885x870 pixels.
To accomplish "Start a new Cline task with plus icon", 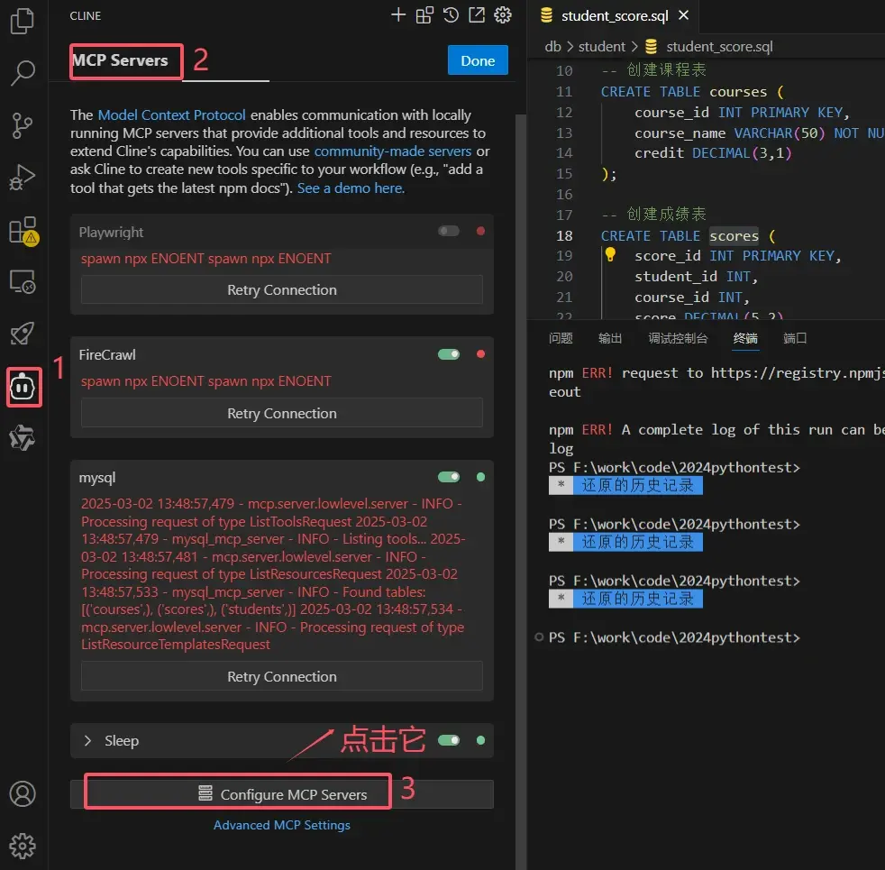I will pos(397,15).
